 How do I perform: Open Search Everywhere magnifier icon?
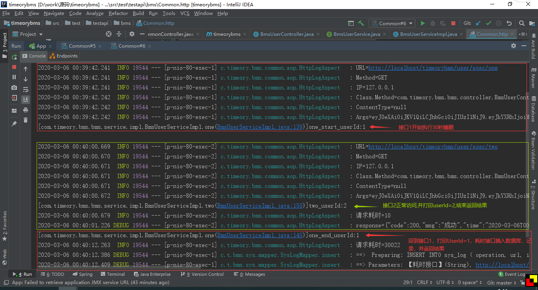[522, 23]
